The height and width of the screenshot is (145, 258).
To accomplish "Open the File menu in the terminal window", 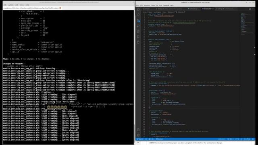I will tap(5, 5).
